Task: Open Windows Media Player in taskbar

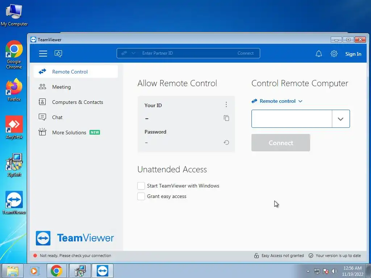Action: (x=34, y=271)
